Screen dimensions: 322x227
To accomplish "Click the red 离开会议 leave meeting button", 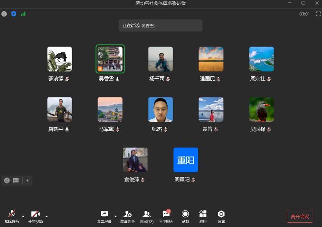I will 299,216.
